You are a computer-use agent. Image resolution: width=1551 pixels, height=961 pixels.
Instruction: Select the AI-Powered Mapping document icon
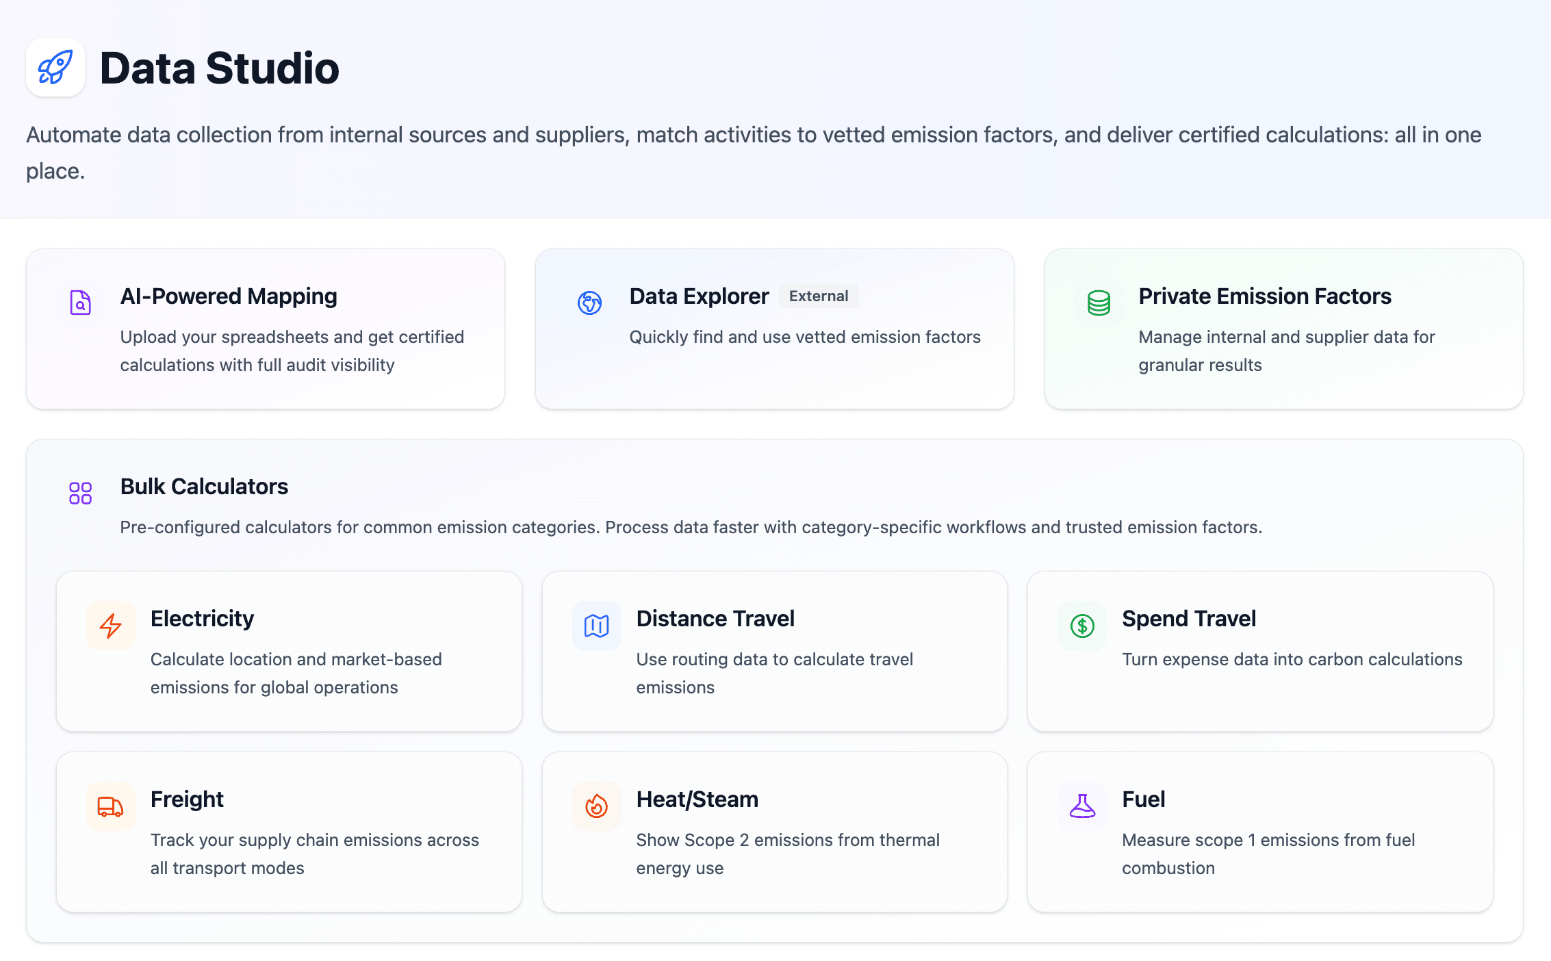tap(80, 304)
